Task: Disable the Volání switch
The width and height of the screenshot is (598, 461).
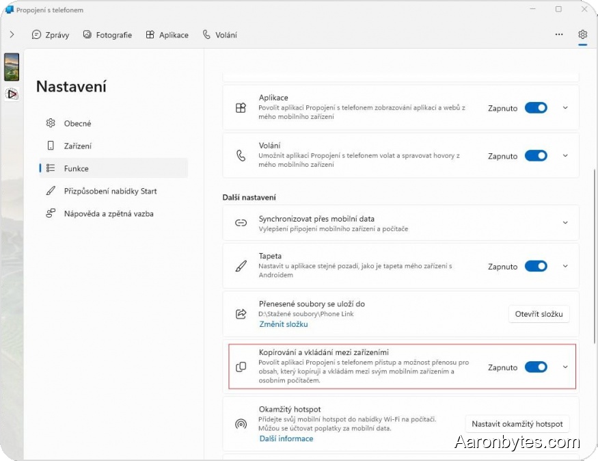Action: click(536, 156)
